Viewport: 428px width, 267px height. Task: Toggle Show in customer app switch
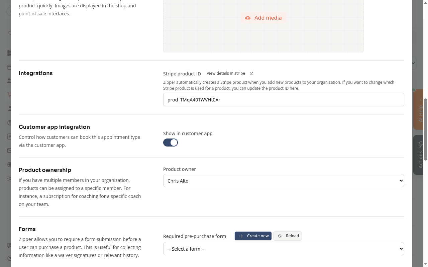coord(171,143)
